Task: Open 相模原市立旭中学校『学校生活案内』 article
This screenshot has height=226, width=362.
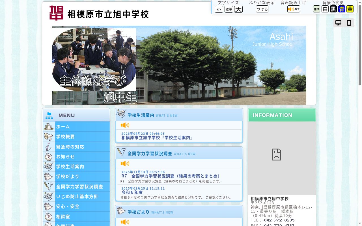Action: pyautogui.click(x=157, y=138)
